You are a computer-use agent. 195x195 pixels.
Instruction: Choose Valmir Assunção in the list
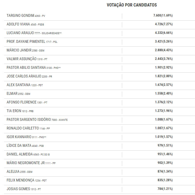coord(21,59)
